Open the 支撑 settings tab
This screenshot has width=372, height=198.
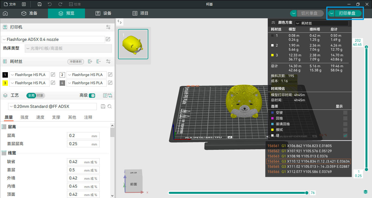pyautogui.click(x=56, y=117)
